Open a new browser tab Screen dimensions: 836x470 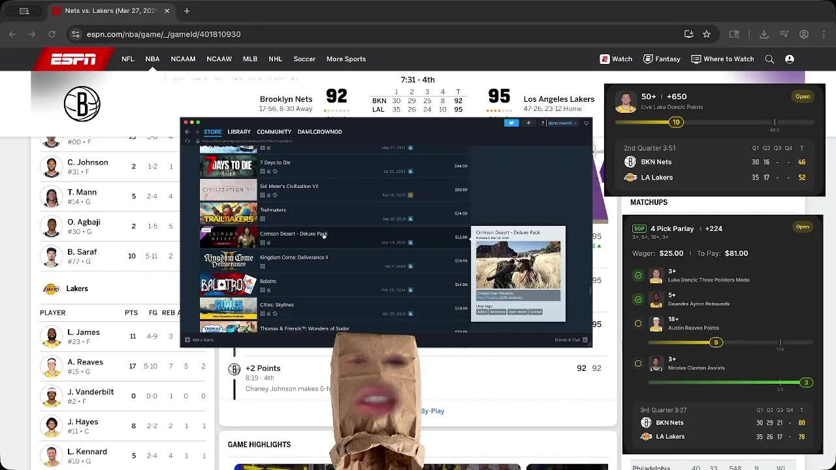[x=187, y=11]
